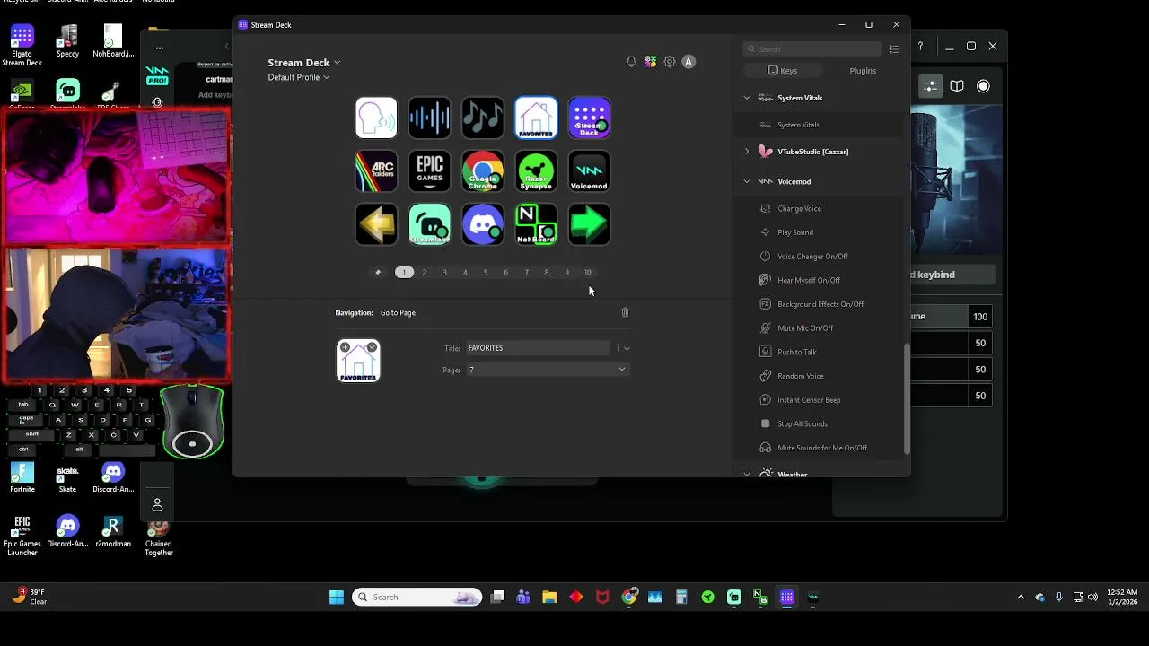Open the user account avatar

pos(689,62)
